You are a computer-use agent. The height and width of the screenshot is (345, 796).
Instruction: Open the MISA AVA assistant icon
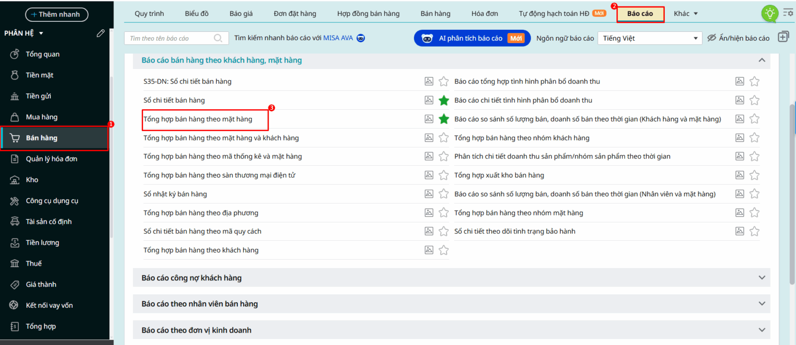coord(361,38)
